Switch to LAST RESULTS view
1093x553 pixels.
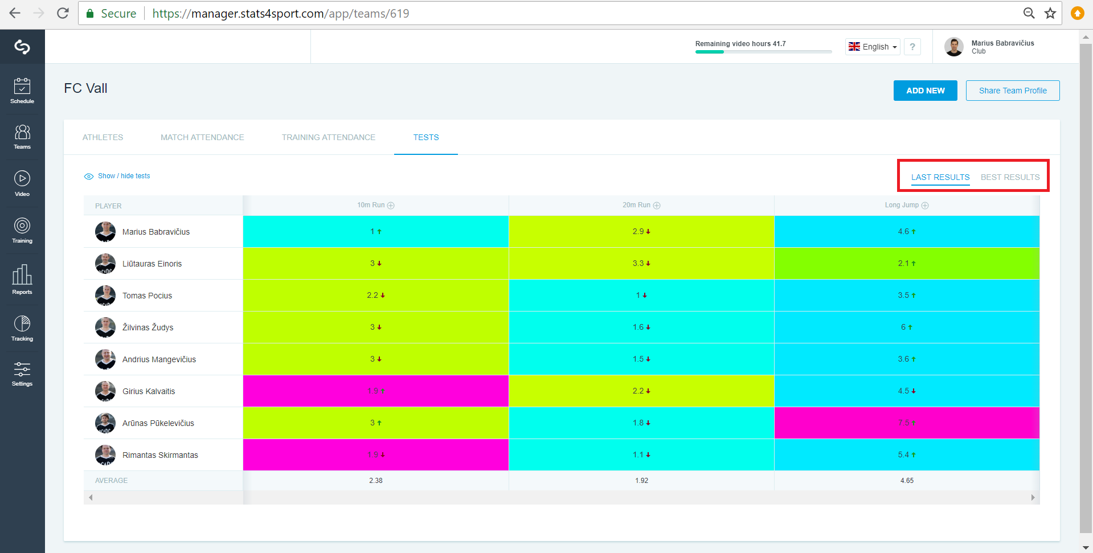(x=940, y=177)
